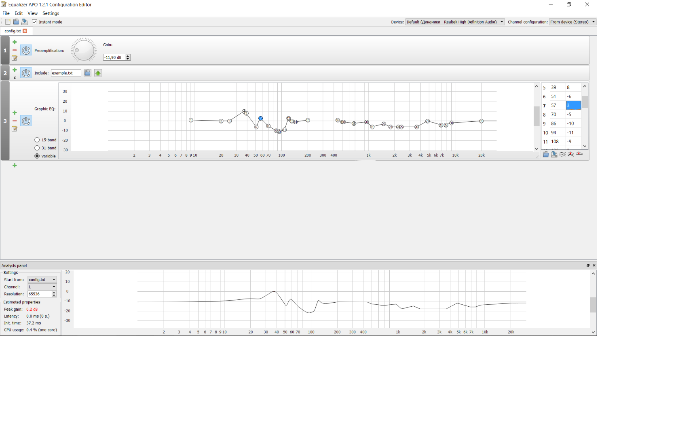678x437 pixels.
Task: Remove the Graphic EQ filter
Action: pyautogui.click(x=15, y=121)
